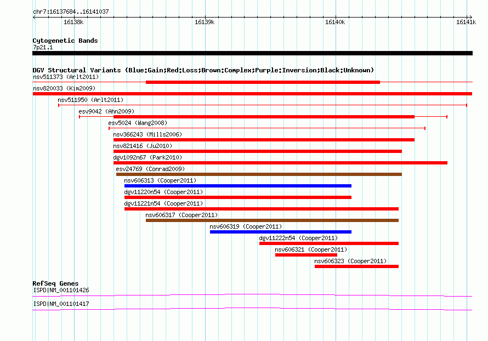
Task: Click the red nsv606323 loss bar
Action: tap(356, 266)
